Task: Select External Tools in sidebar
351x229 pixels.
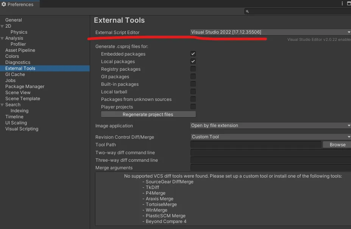Action: pos(45,68)
